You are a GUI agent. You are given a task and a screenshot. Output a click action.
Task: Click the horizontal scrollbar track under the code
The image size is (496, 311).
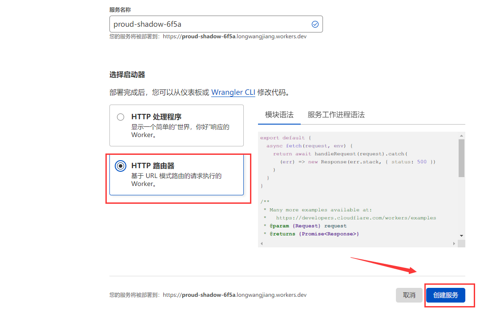pos(356,244)
